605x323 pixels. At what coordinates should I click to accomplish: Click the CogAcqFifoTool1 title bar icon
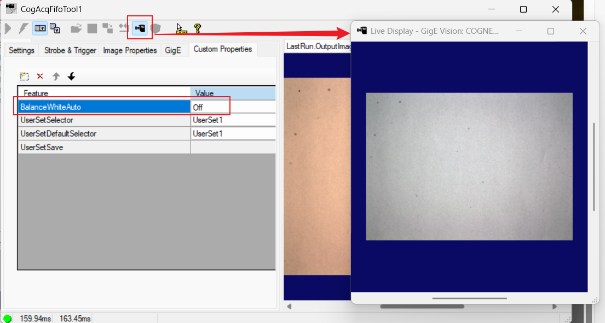click(x=11, y=8)
